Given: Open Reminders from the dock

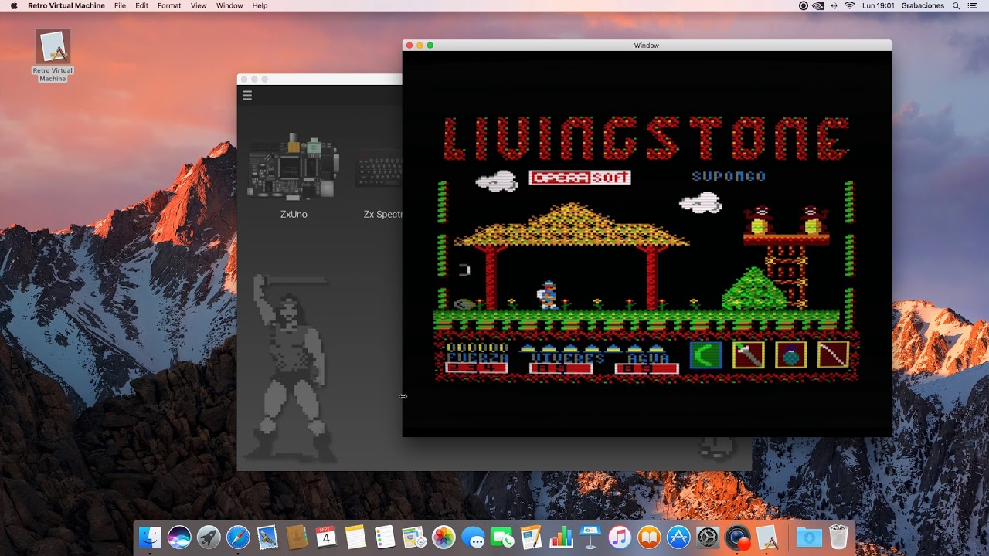Looking at the screenshot, I should [385, 537].
